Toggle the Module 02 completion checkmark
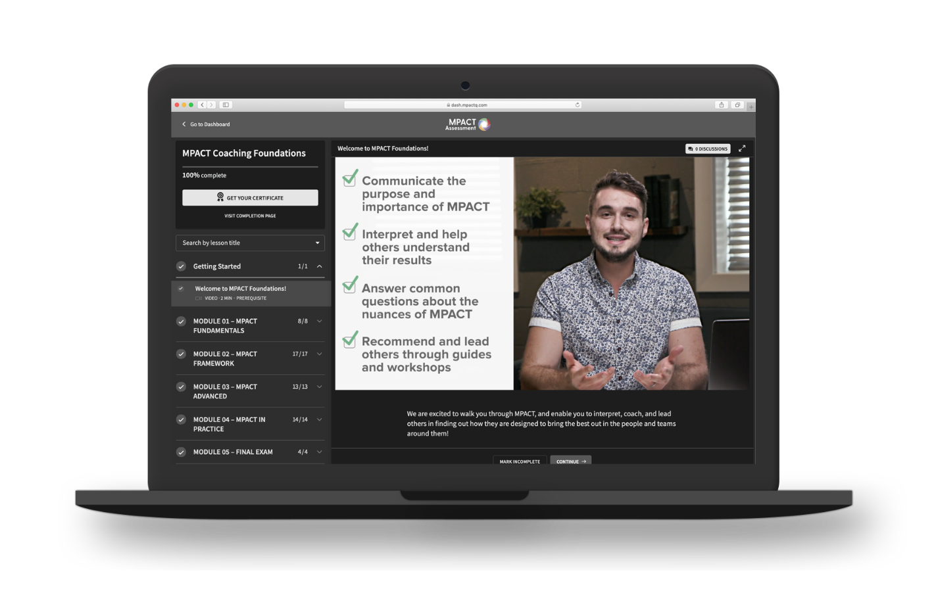The width and height of the screenshot is (936, 593). (x=181, y=354)
